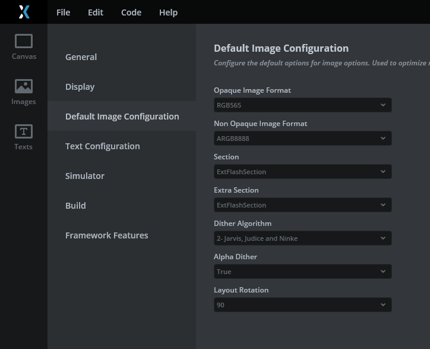Open the Layout Rotation dropdown
The width and height of the screenshot is (430, 349).
pyautogui.click(x=302, y=305)
